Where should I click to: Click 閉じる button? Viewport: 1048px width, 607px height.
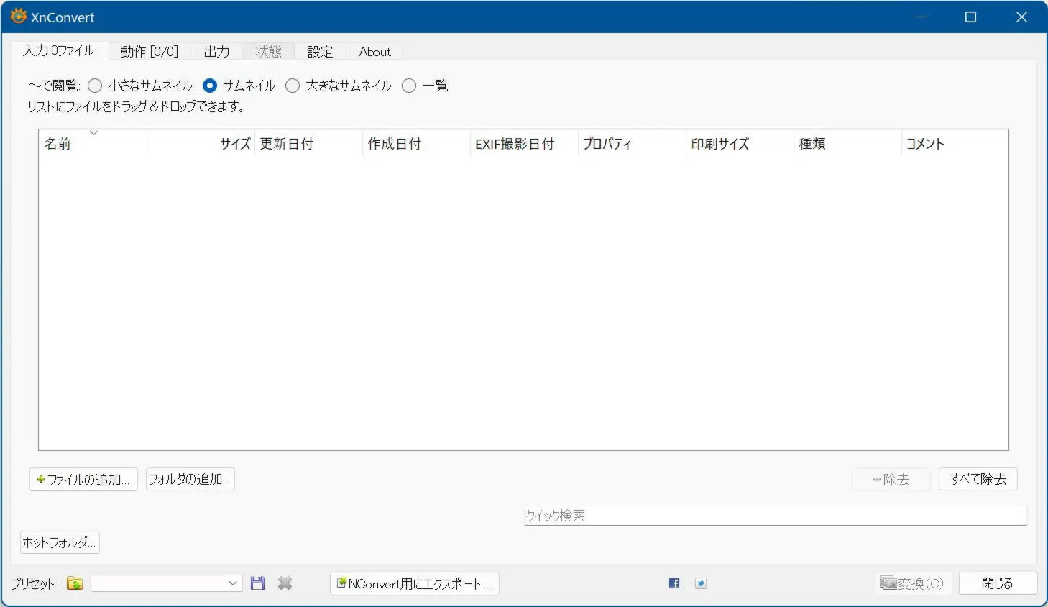coord(998,583)
